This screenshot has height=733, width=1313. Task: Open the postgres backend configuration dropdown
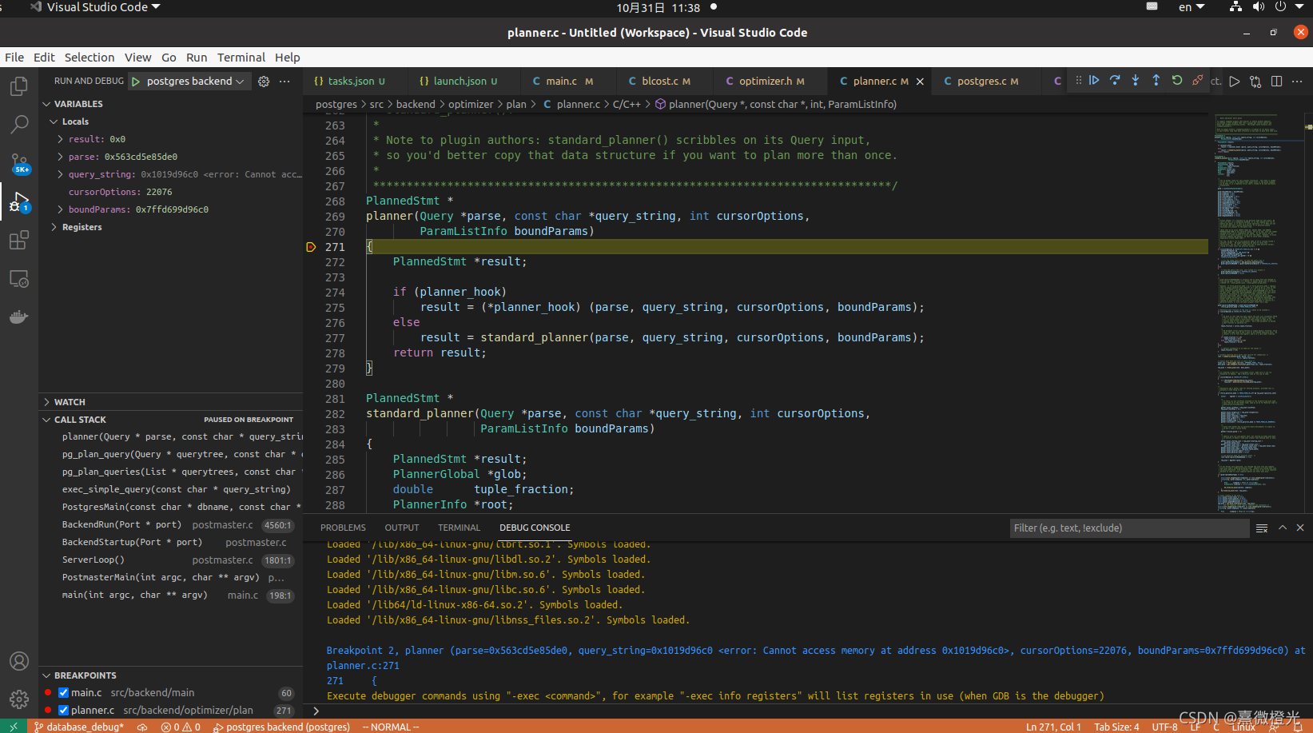tap(195, 82)
